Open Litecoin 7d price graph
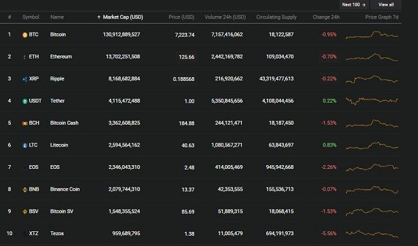 click(x=372, y=146)
